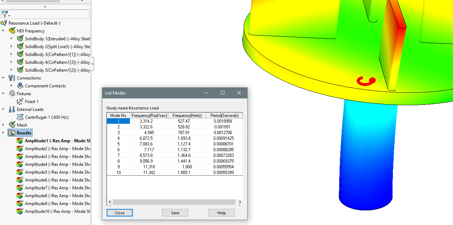Image resolution: width=453 pixels, height=225 pixels.
Task: Open Help for List Modes
Action: point(221,213)
